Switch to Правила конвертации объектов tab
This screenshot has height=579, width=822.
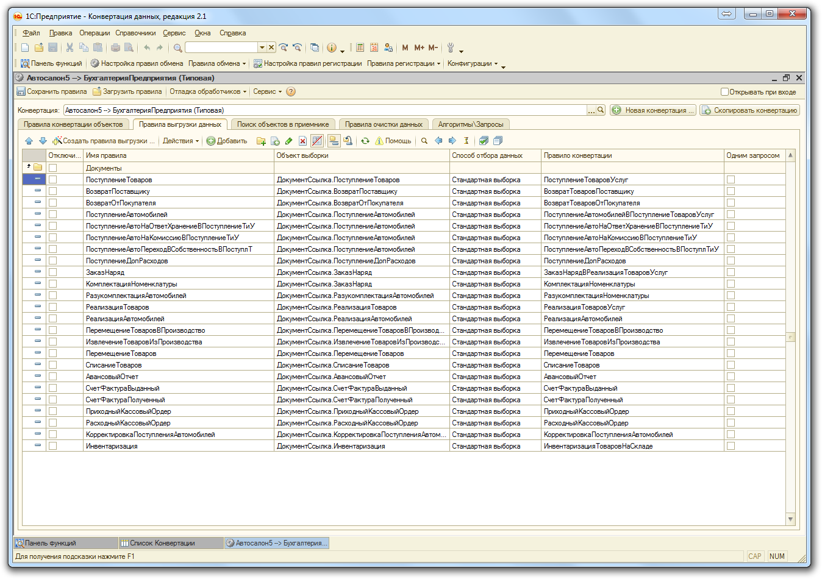(73, 124)
